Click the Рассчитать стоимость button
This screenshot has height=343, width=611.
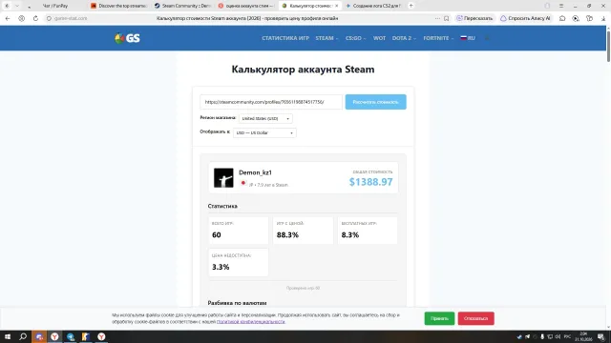click(x=375, y=102)
